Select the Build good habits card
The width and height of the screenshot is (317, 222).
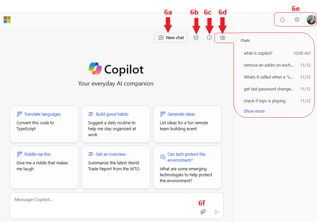(x=116, y=124)
